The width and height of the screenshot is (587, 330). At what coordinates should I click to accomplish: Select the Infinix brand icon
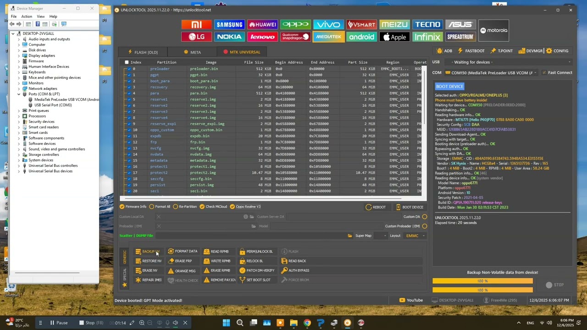click(x=427, y=37)
